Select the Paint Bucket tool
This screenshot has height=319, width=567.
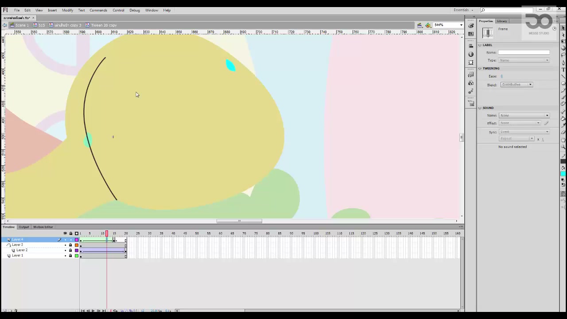[563, 119]
